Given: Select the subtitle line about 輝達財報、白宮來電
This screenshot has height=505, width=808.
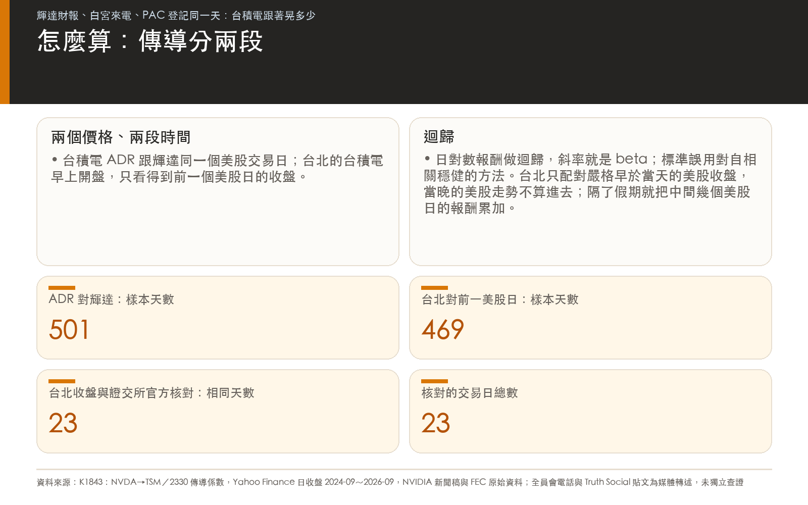Looking at the screenshot, I should [x=176, y=16].
